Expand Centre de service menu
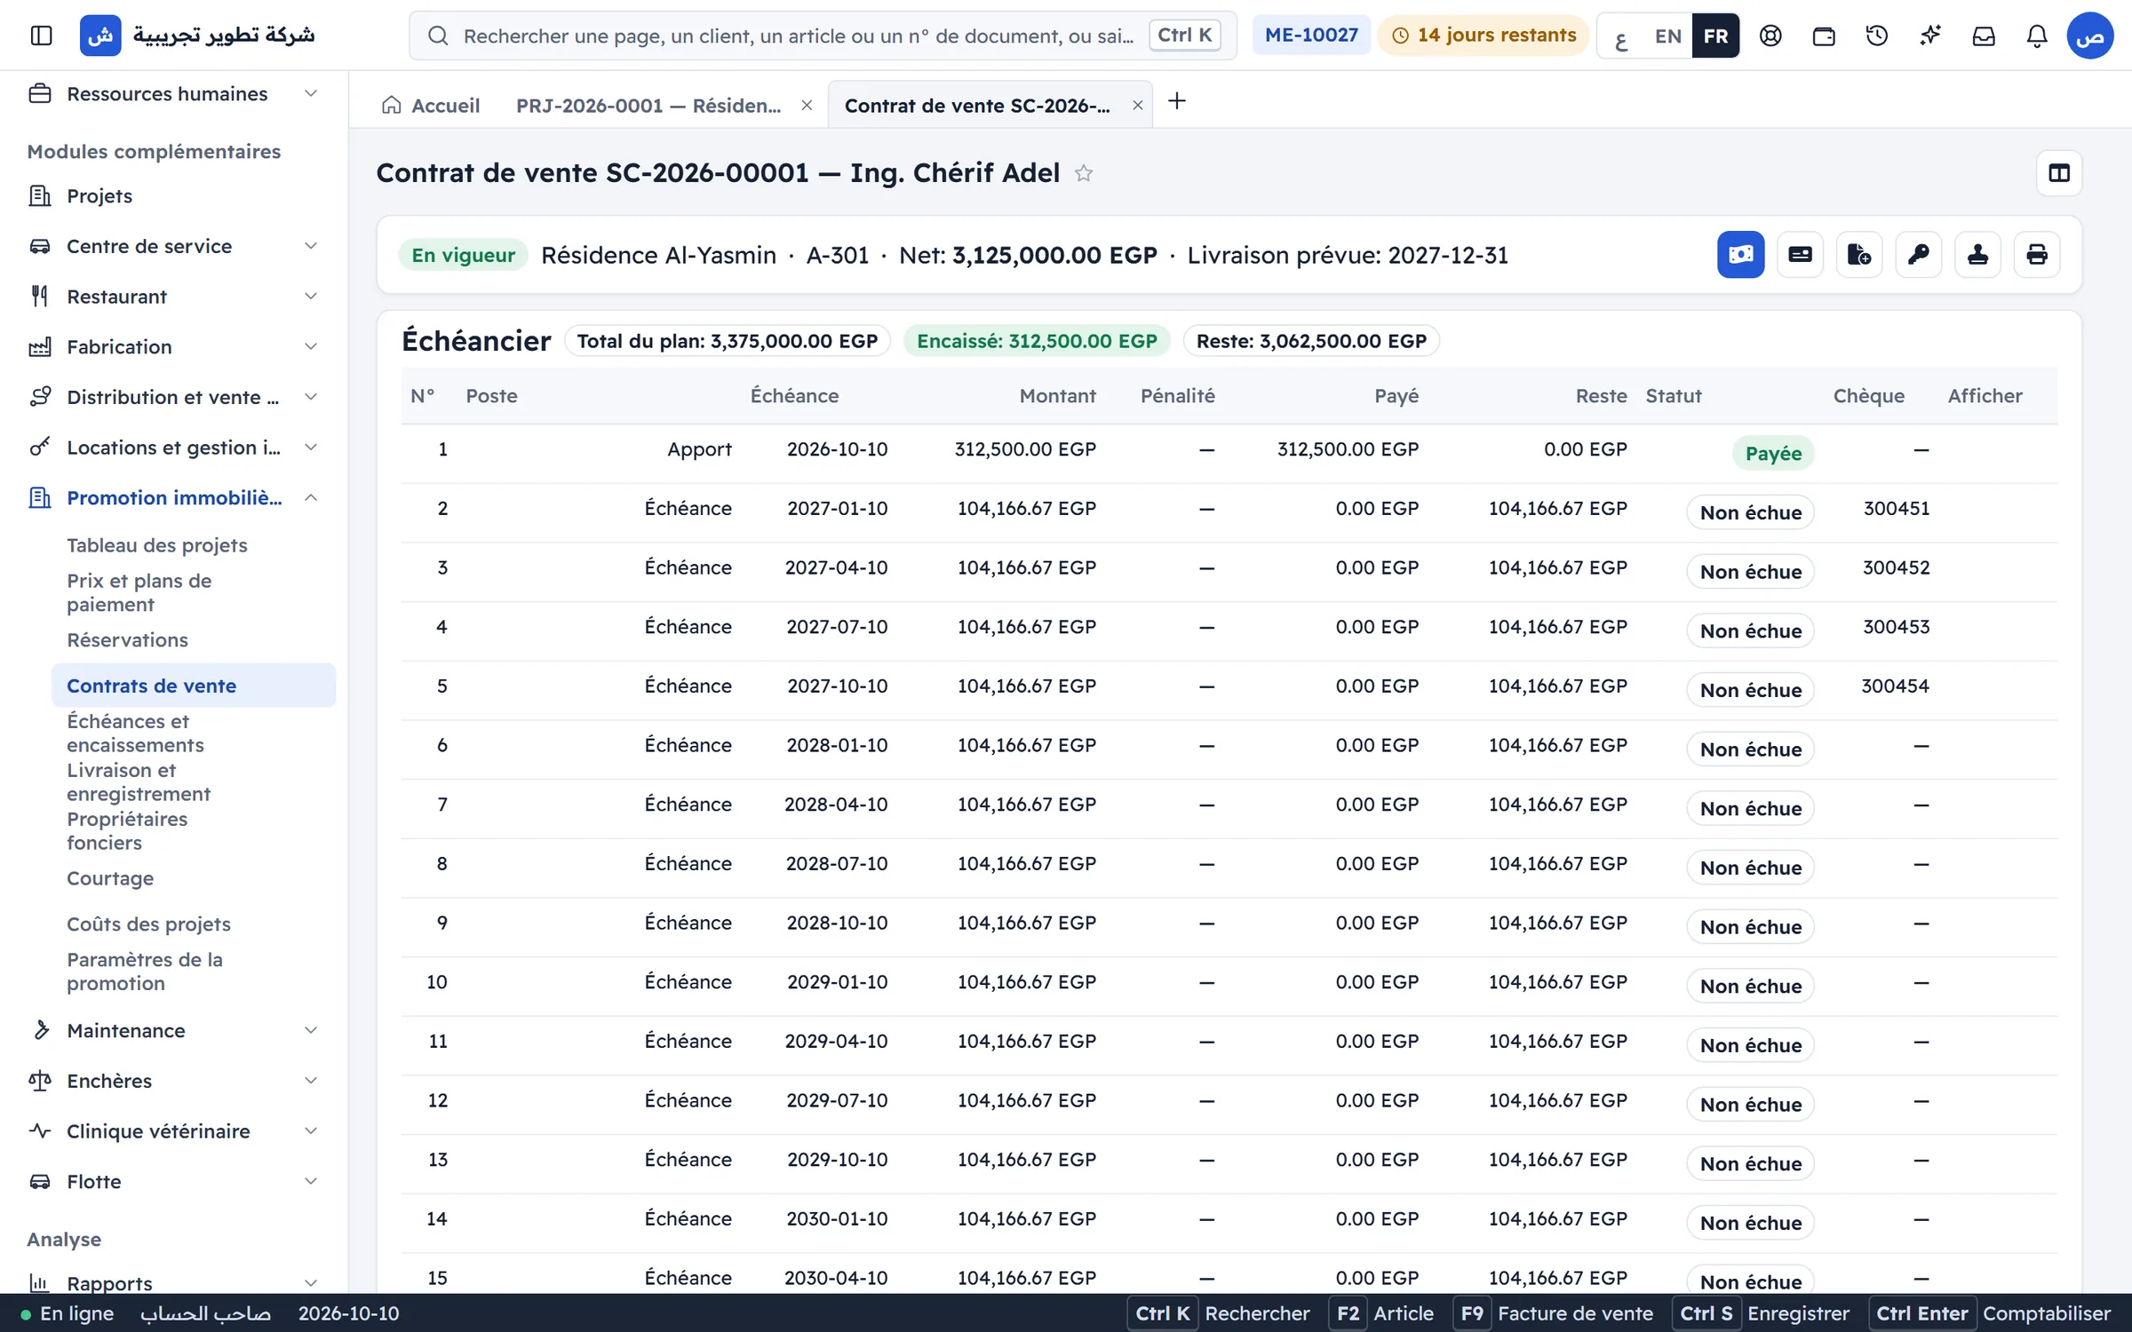Screen dimensions: 2132x1332 click(173, 246)
